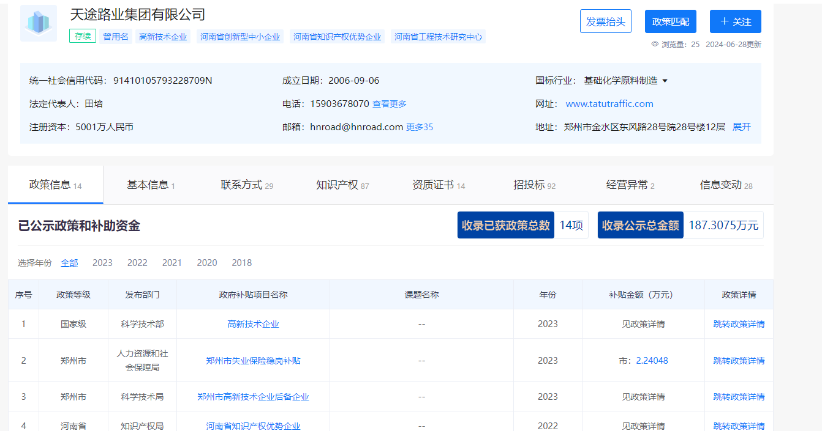Click the 发票抬头 button
Screen dimensions: 822x431
[x=605, y=21]
